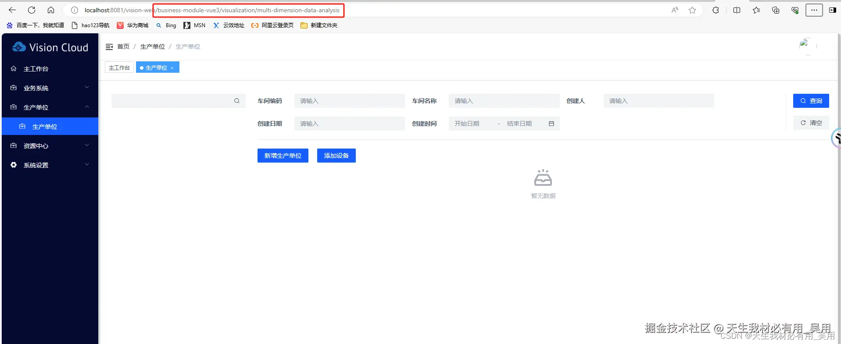Open MSN bookmark

(194, 25)
